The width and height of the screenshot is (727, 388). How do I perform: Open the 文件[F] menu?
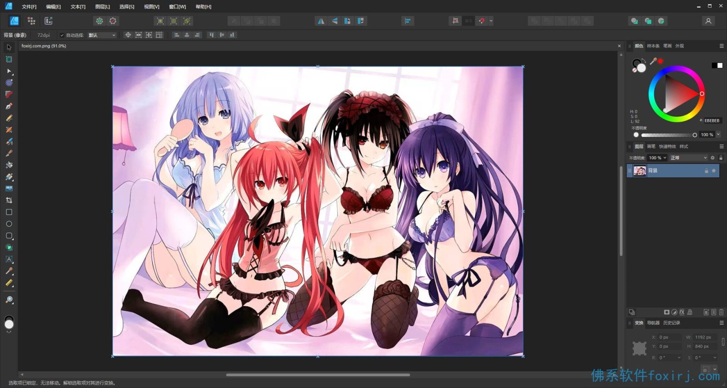(x=29, y=7)
